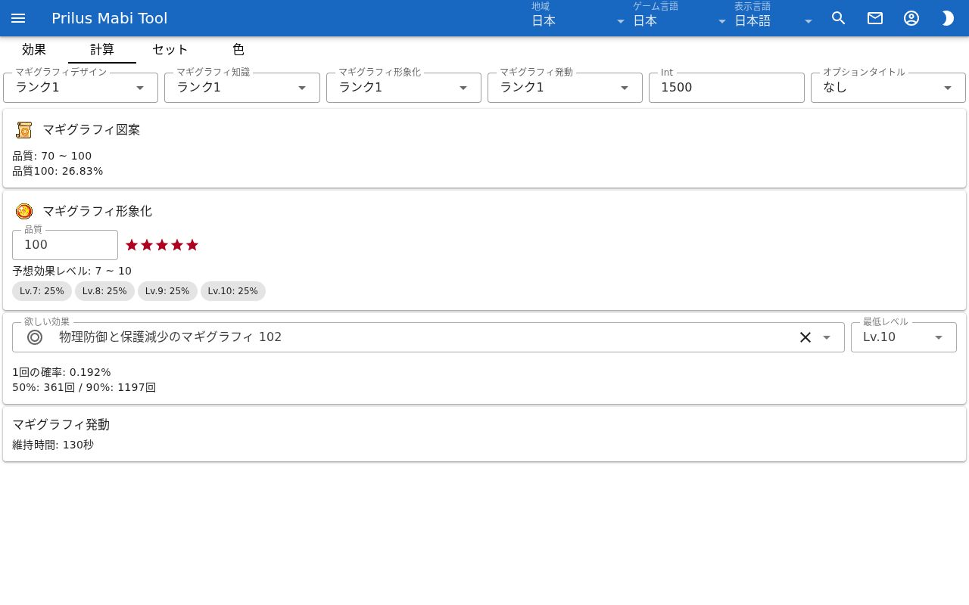Set quality rating to five stars
The width and height of the screenshot is (969, 605).
click(x=192, y=245)
